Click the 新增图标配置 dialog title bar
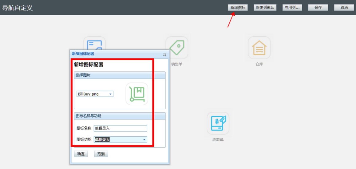Screen dimensions: 356x169 coord(117,54)
